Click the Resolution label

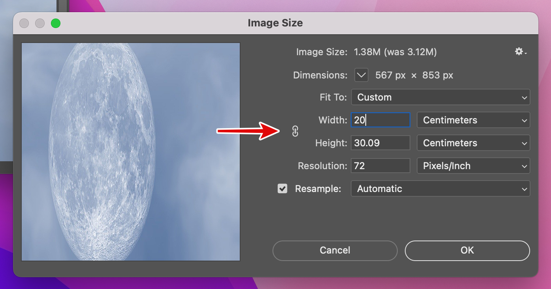(323, 166)
